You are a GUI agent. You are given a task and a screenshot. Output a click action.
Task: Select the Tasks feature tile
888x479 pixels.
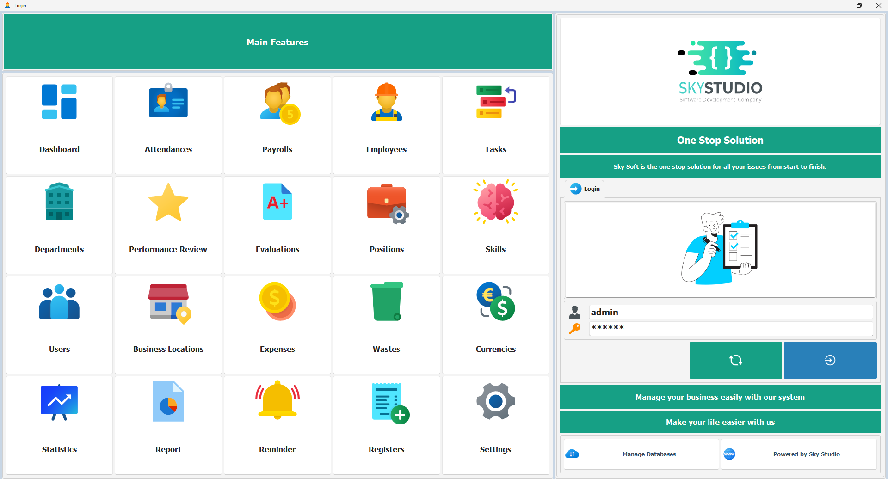click(495, 125)
